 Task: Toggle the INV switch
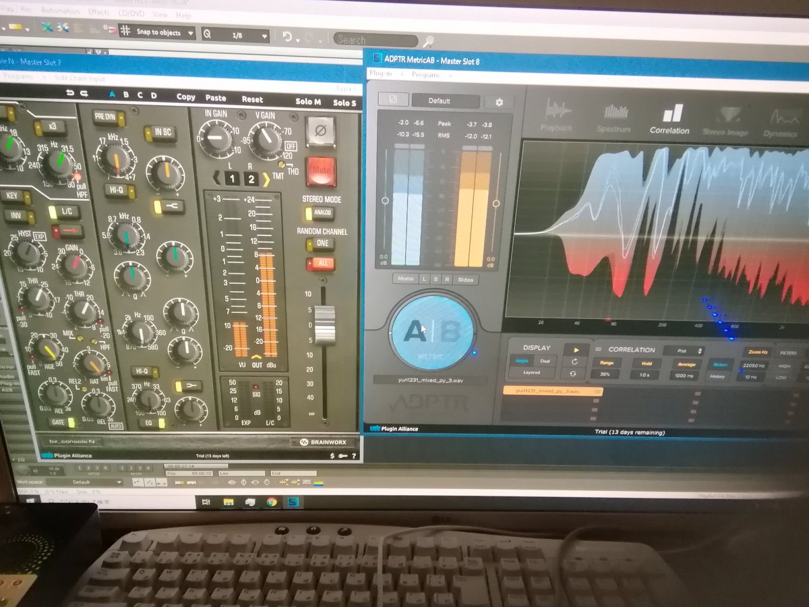point(19,216)
